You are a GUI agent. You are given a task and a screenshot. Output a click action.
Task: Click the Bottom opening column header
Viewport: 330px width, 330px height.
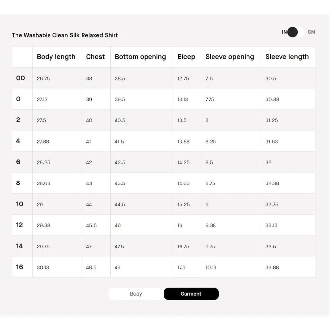[x=140, y=57]
